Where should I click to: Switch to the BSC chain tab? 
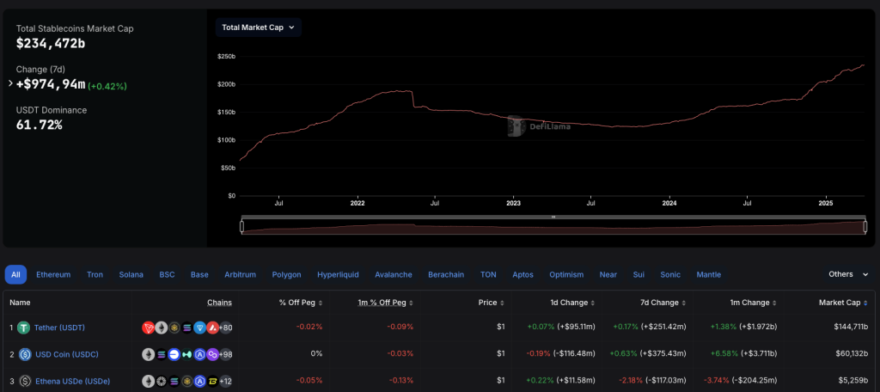[x=167, y=274]
